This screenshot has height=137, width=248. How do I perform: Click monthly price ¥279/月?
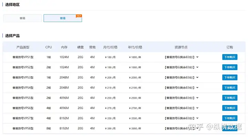click(110, 108)
